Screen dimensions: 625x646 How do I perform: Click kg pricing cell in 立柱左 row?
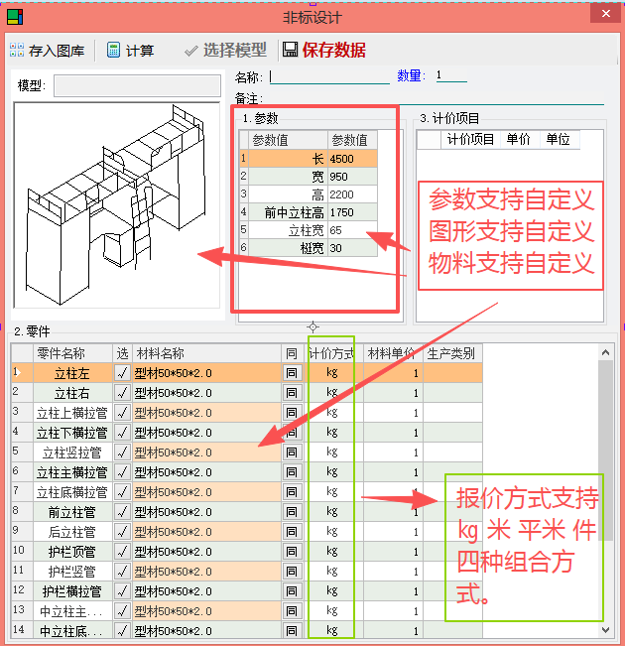click(332, 373)
